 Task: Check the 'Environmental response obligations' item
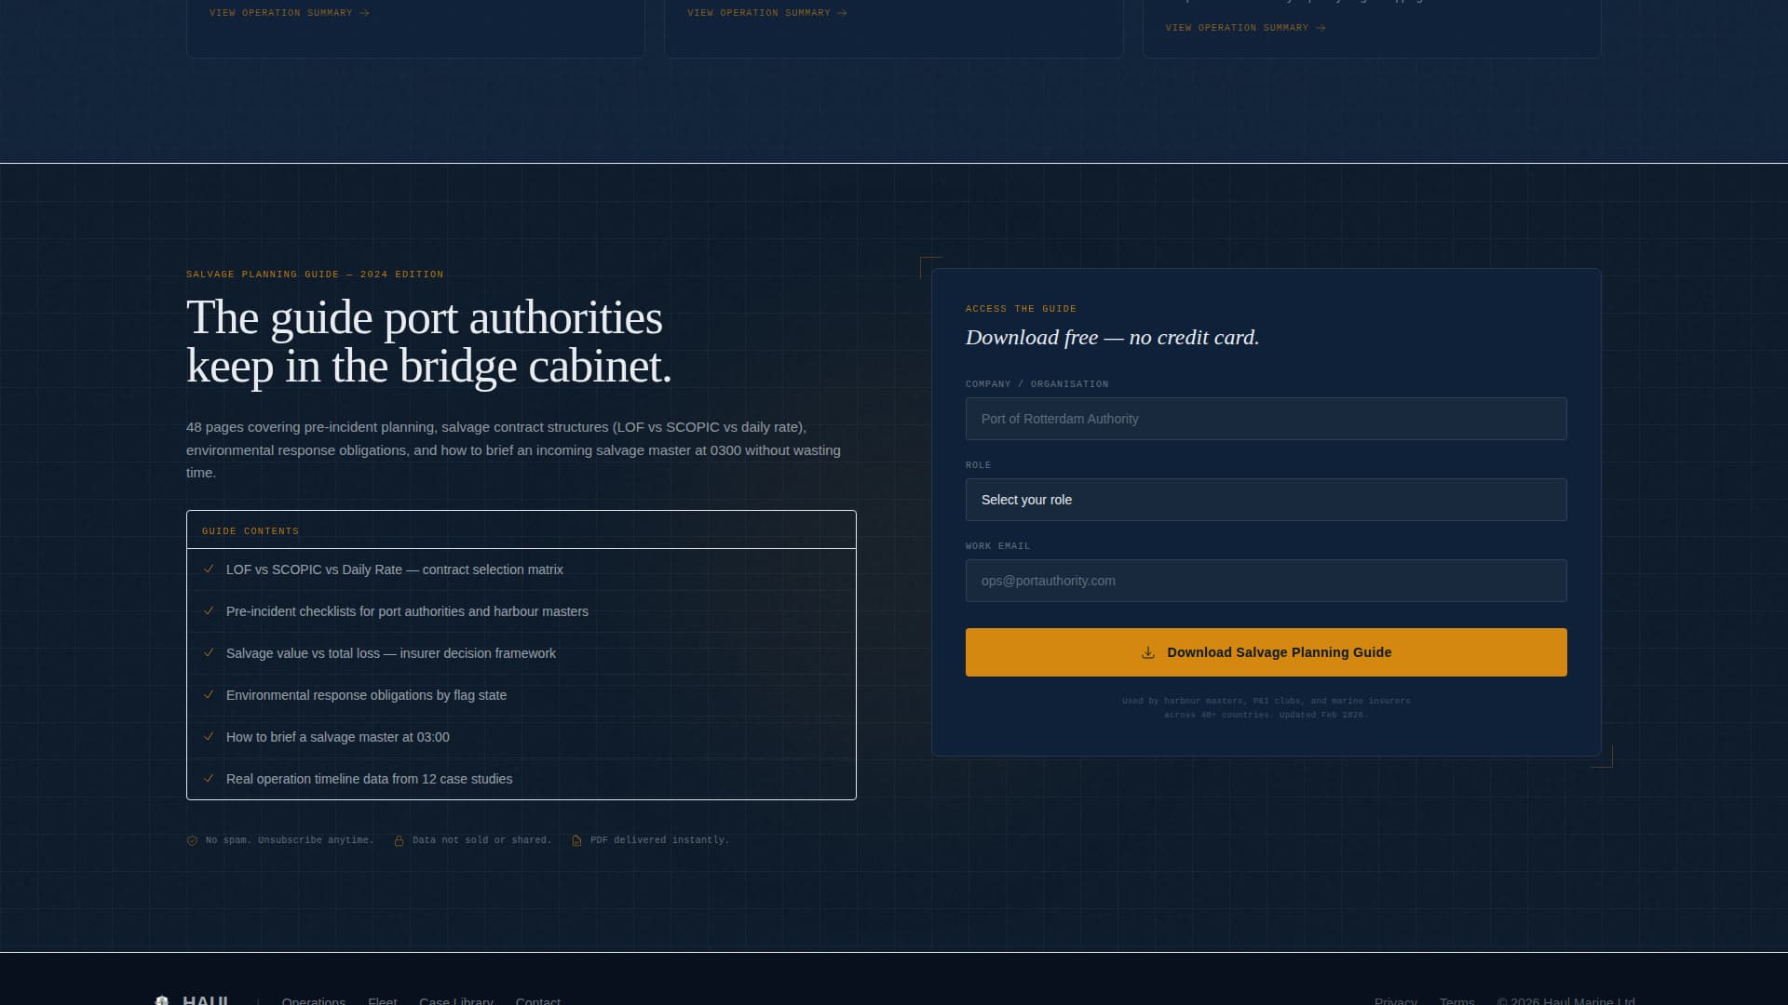[208, 694]
